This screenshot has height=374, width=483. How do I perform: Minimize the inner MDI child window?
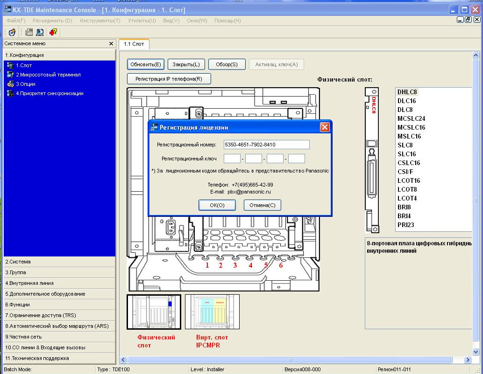pyautogui.click(x=460, y=20)
